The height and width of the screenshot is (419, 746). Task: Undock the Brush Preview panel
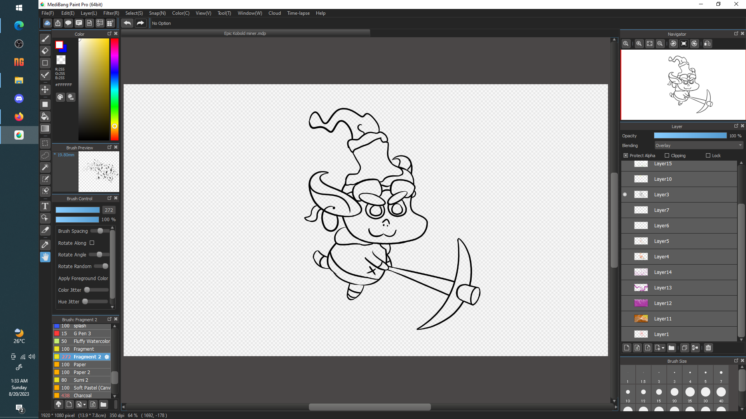point(109,147)
